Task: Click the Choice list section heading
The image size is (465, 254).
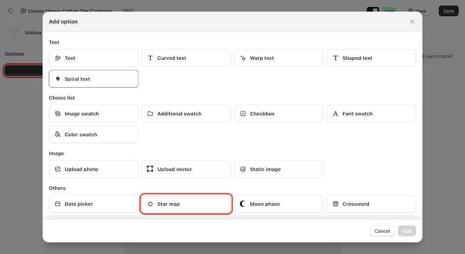Action: 62,98
